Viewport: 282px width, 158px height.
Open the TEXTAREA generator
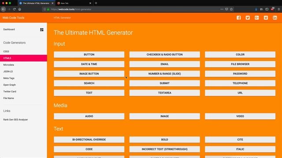tap(164, 93)
